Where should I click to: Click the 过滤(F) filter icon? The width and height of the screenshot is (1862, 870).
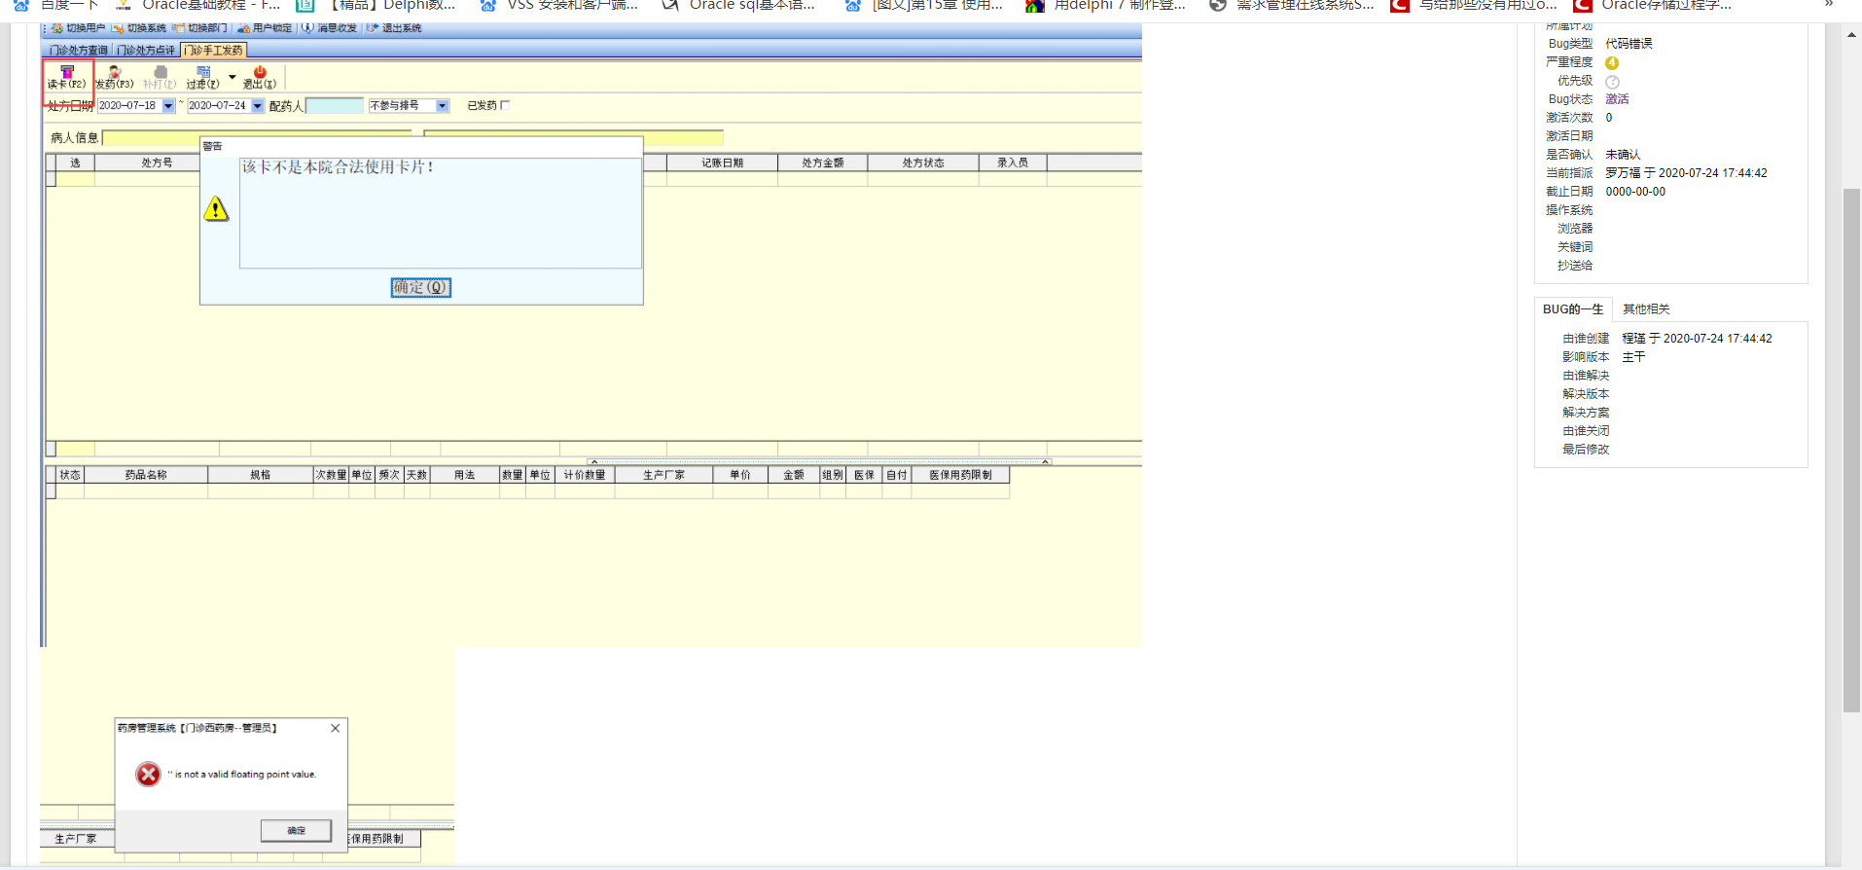(x=203, y=78)
